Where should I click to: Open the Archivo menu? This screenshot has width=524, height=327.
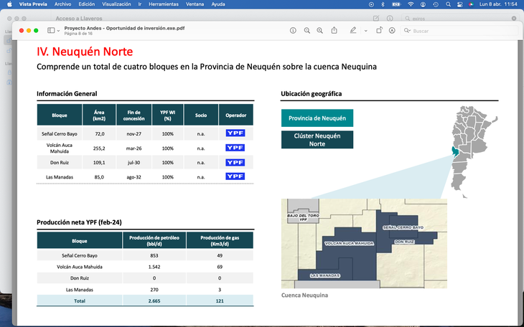[x=62, y=4]
